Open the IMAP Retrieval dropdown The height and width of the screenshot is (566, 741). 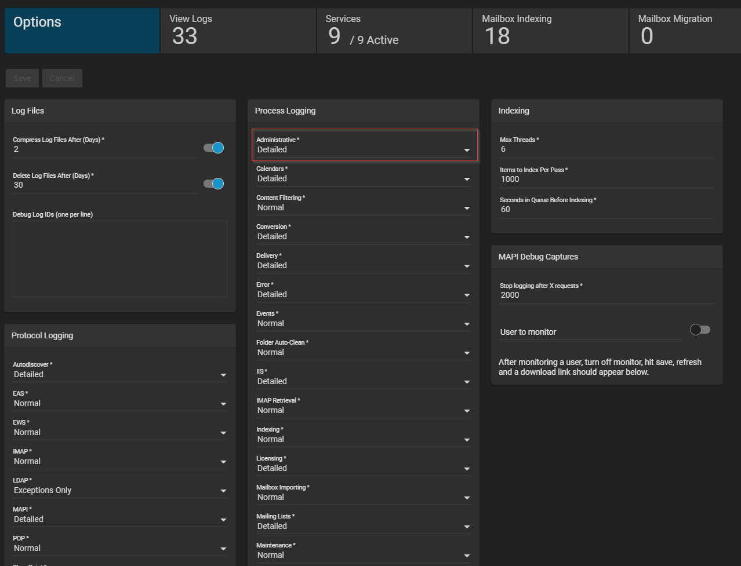[x=364, y=411]
